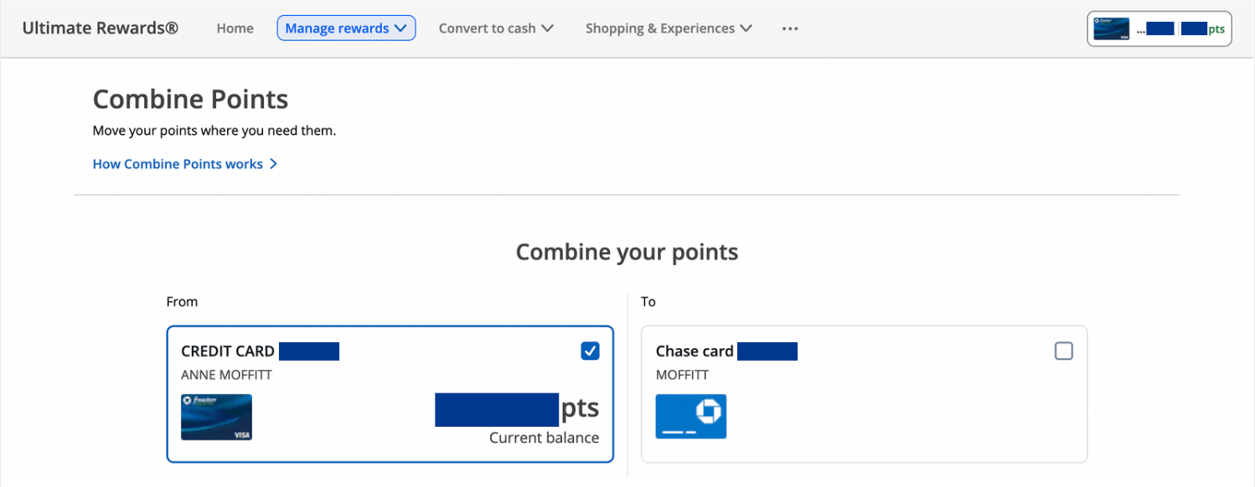Select the MOFFITT Chase card panel
Screen dimensions: 1255x487
pyautogui.click(x=864, y=393)
